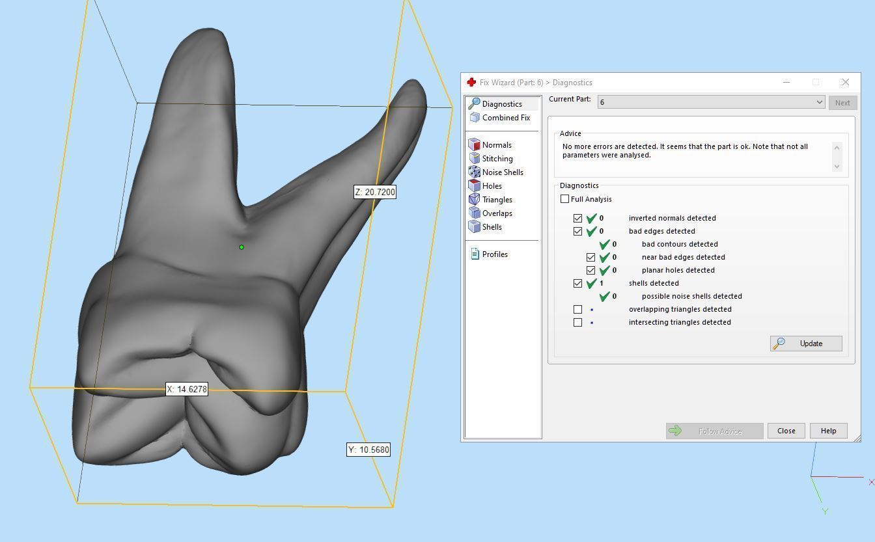Click magnifier icon on Update button

[x=779, y=344]
